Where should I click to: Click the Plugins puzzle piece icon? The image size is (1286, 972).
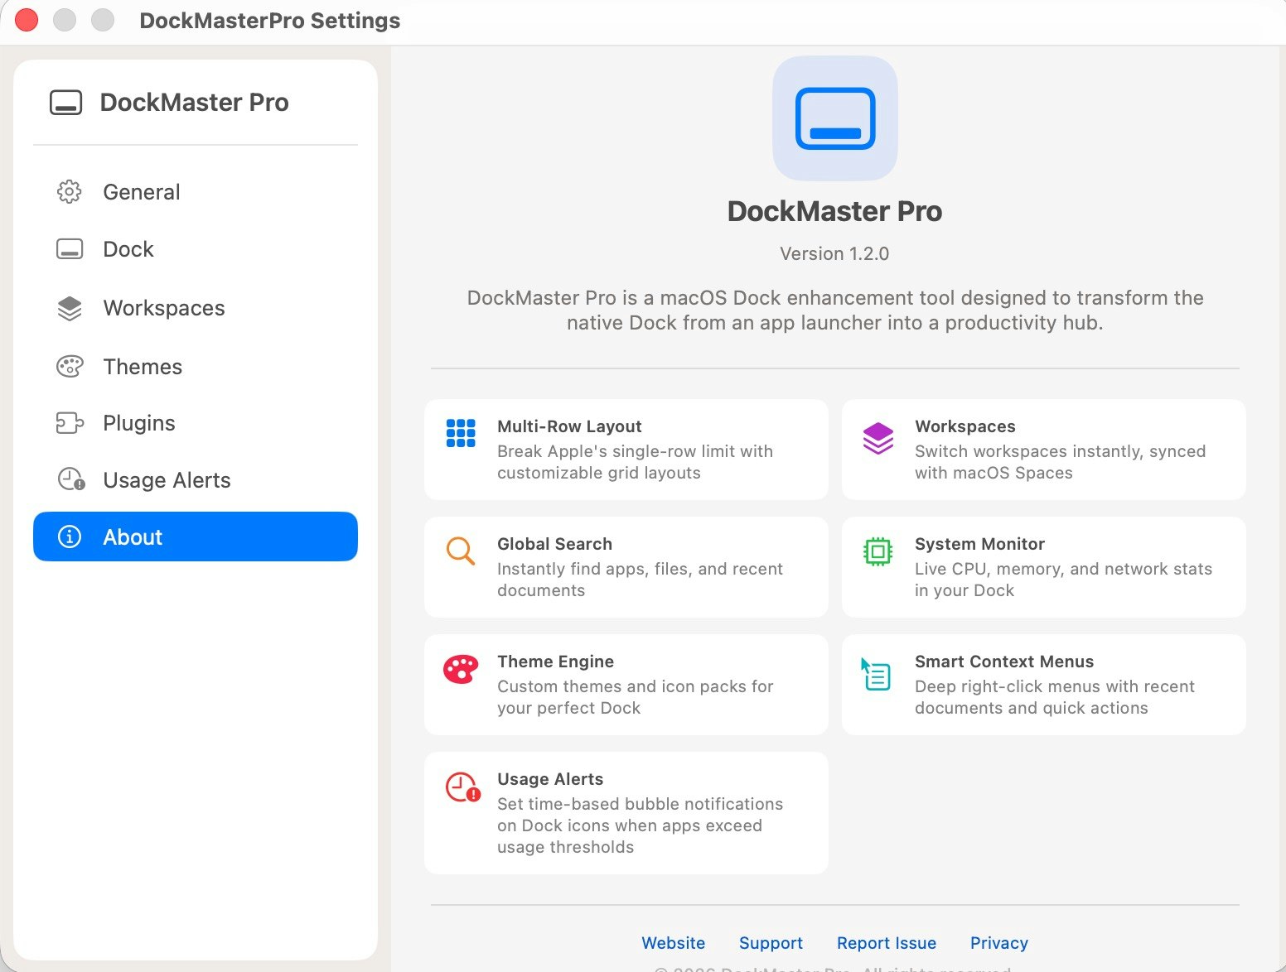point(70,423)
